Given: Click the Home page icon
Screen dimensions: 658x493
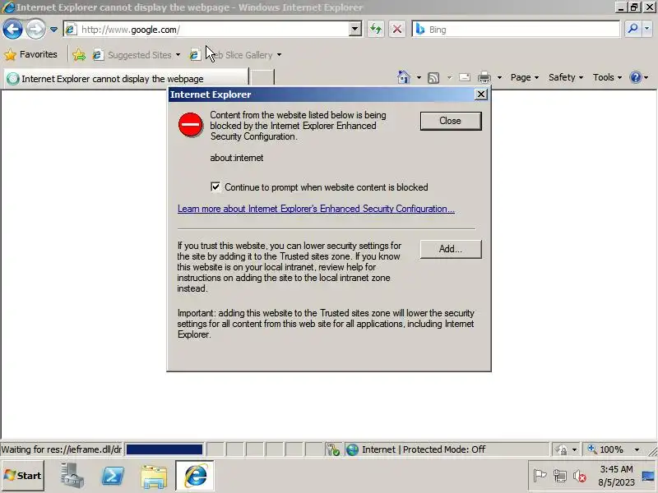Looking at the screenshot, I should coord(403,77).
